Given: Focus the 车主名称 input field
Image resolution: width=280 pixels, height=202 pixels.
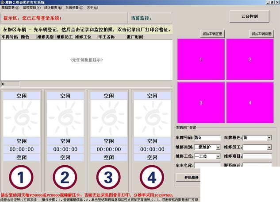Looking at the screenshot, I should 207,165.
